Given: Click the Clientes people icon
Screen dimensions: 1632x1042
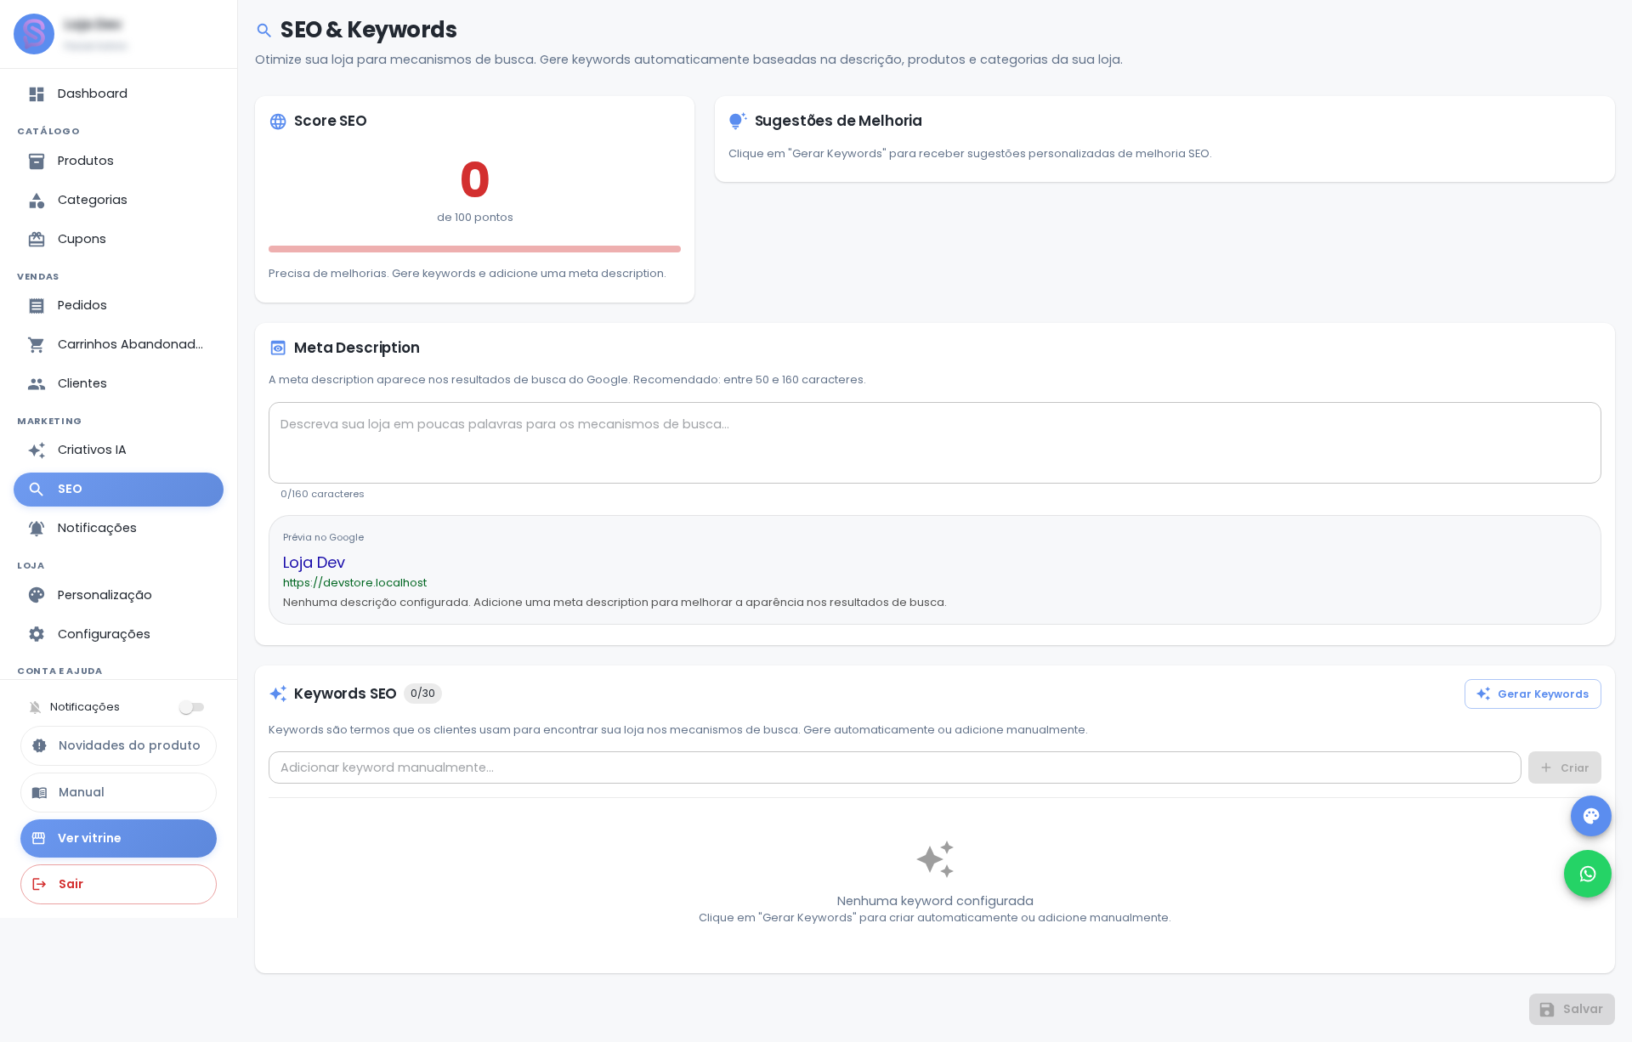Looking at the screenshot, I should [x=37, y=384].
